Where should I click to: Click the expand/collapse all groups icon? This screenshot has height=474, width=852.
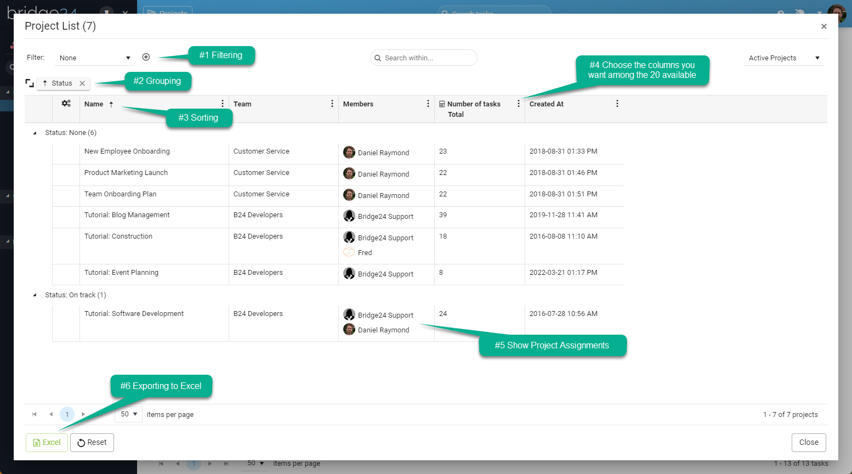click(30, 83)
